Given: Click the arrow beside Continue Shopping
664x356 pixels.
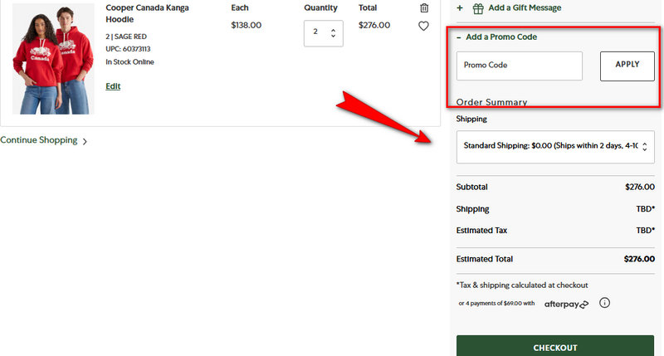Looking at the screenshot, I should point(85,141).
